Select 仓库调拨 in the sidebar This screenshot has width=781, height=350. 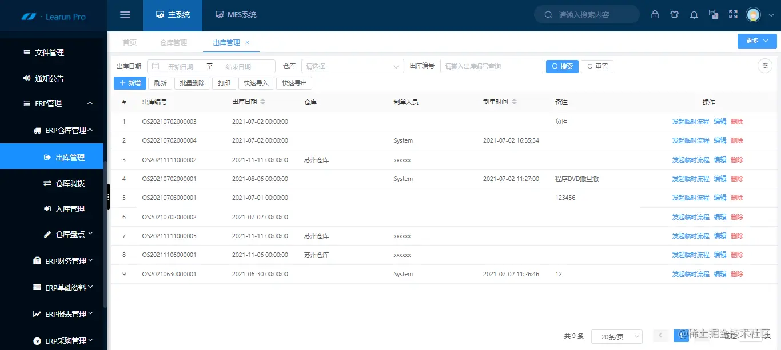pyautogui.click(x=66, y=183)
